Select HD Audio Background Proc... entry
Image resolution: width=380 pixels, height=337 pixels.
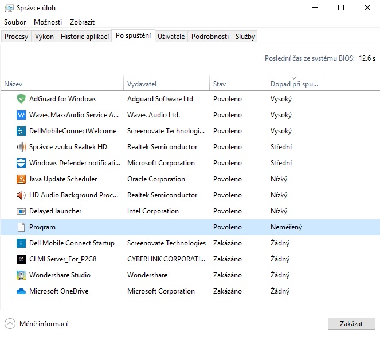click(74, 195)
